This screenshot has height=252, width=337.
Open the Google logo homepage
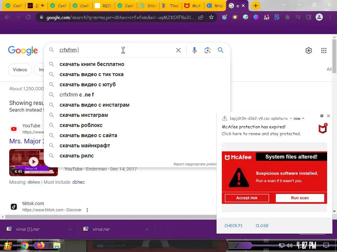(23, 51)
